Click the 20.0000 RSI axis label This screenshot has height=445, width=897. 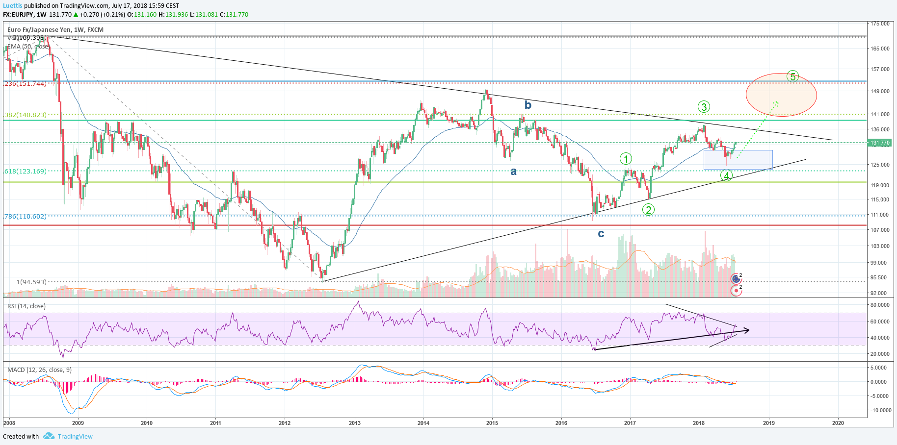pyautogui.click(x=880, y=354)
